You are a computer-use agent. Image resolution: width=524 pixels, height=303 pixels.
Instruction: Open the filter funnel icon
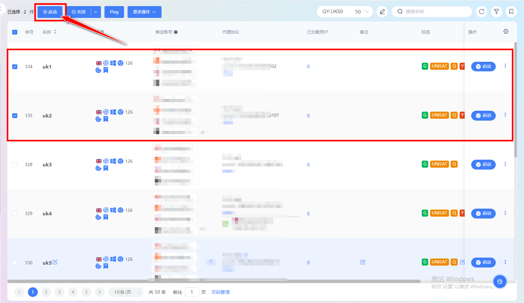[496, 12]
